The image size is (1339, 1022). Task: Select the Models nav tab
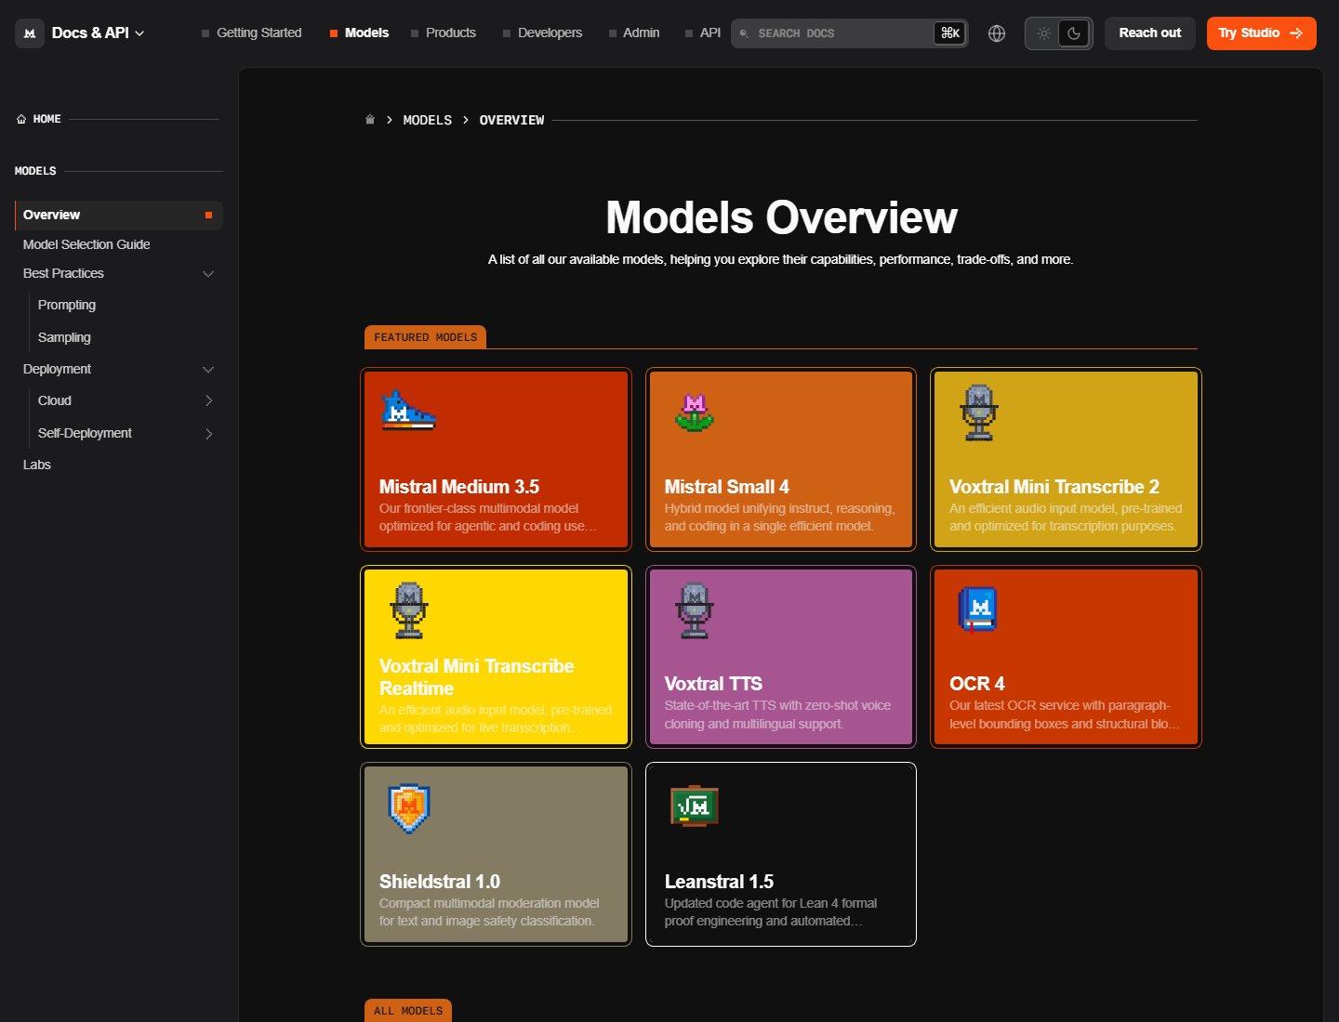359,33
